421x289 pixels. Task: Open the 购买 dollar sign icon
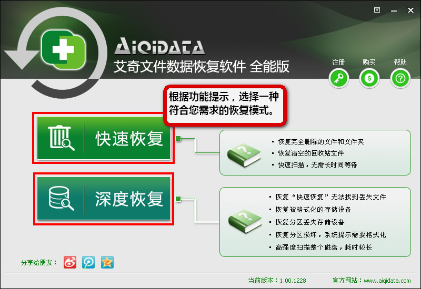pyautogui.click(x=369, y=78)
